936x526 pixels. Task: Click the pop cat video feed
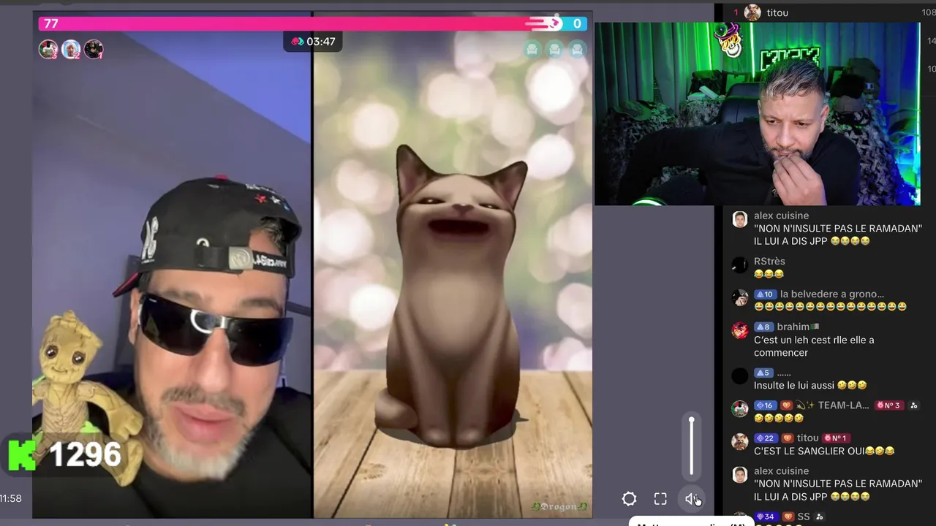[x=453, y=265]
